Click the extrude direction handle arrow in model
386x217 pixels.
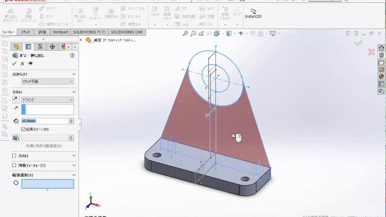click(211, 112)
